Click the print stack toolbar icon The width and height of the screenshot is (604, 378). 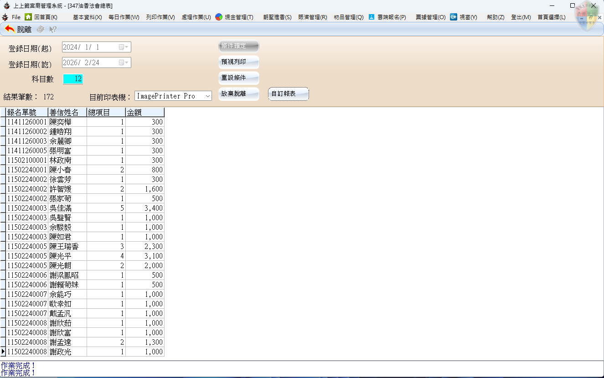tap(41, 29)
